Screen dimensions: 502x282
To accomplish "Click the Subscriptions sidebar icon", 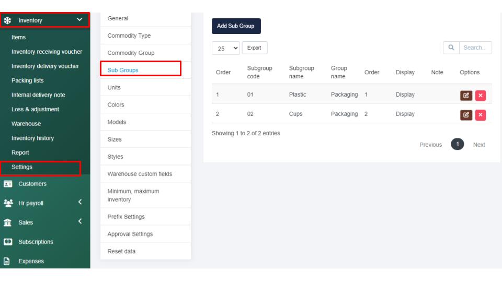I will 7,242.
